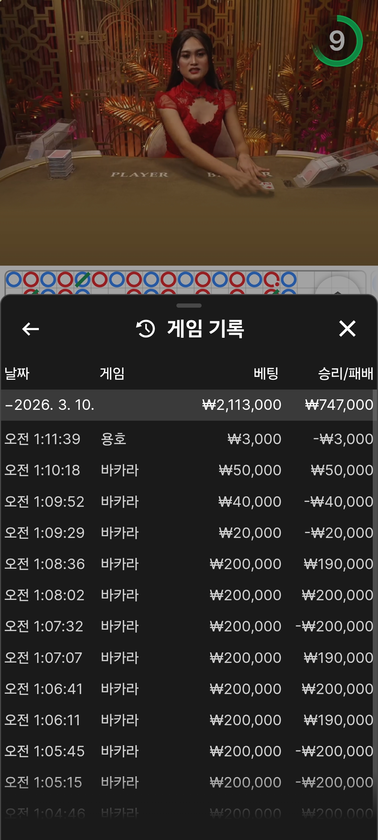Click the 날짜 column header
378x840 pixels.
click(17, 373)
